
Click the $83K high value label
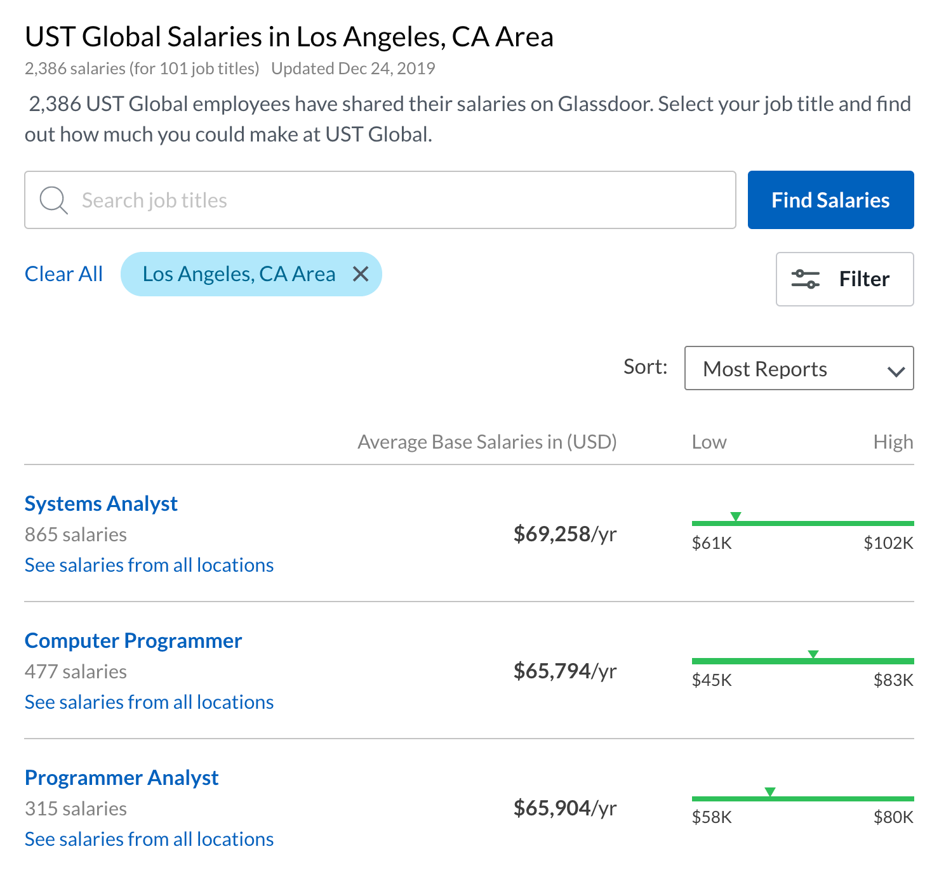pos(893,680)
